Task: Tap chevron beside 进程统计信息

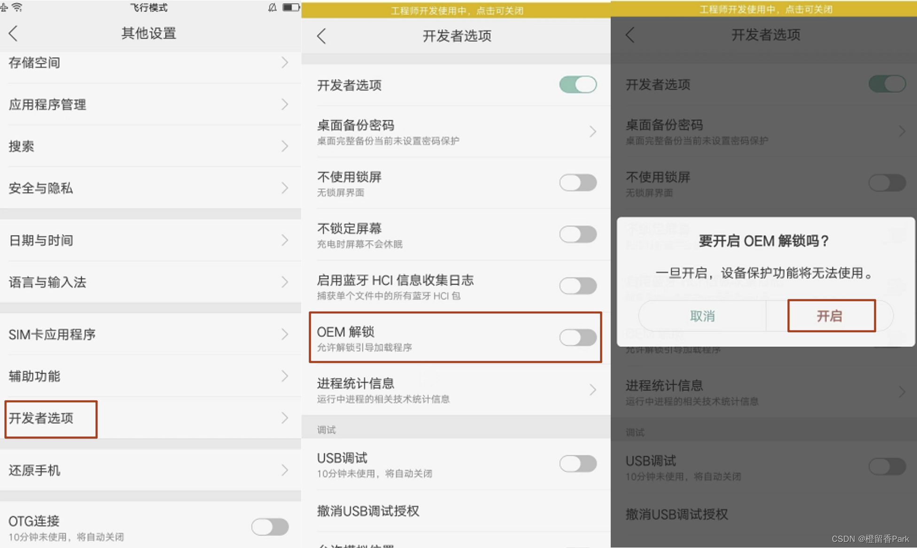Action: [592, 389]
